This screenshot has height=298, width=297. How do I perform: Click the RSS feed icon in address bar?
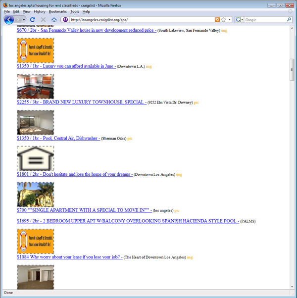217,20
